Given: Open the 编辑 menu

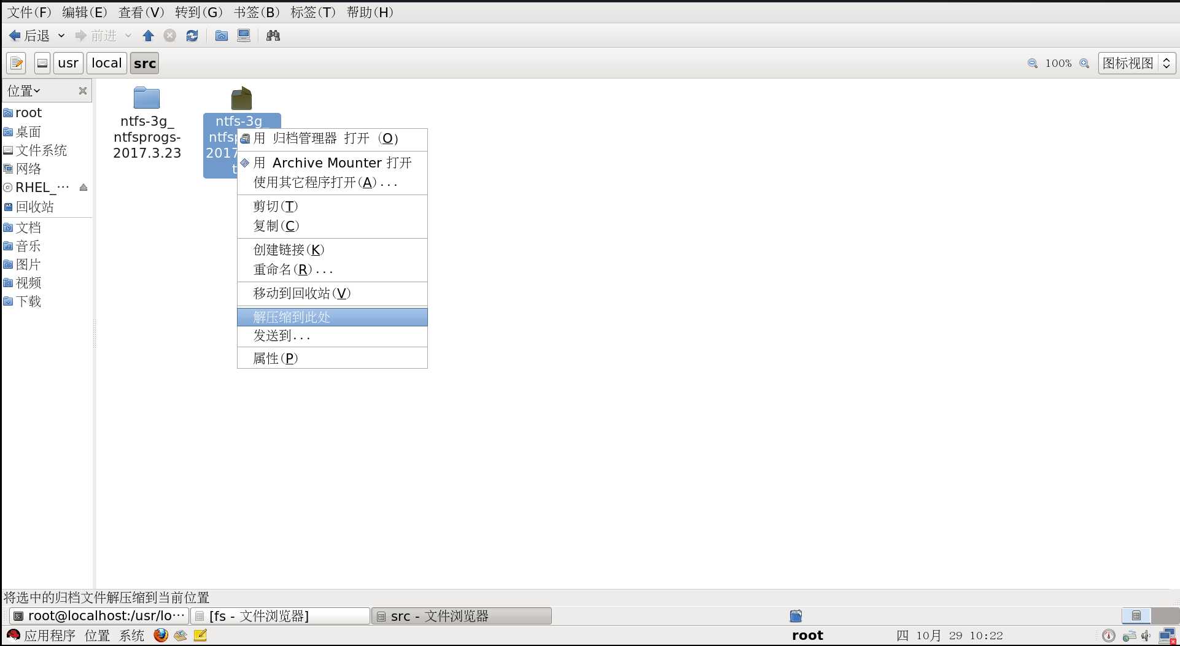Looking at the screenshot, I should [x=84, y=12].
